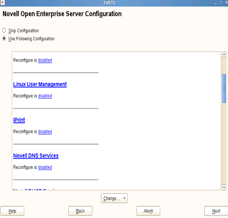Screen dimensions: 228x218
Task: Click the 'Novell Open Enterprise Server Configuration' heading
Action: [62, 14]
